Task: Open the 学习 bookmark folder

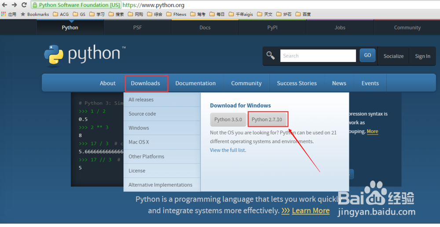Action: point(97,14)
